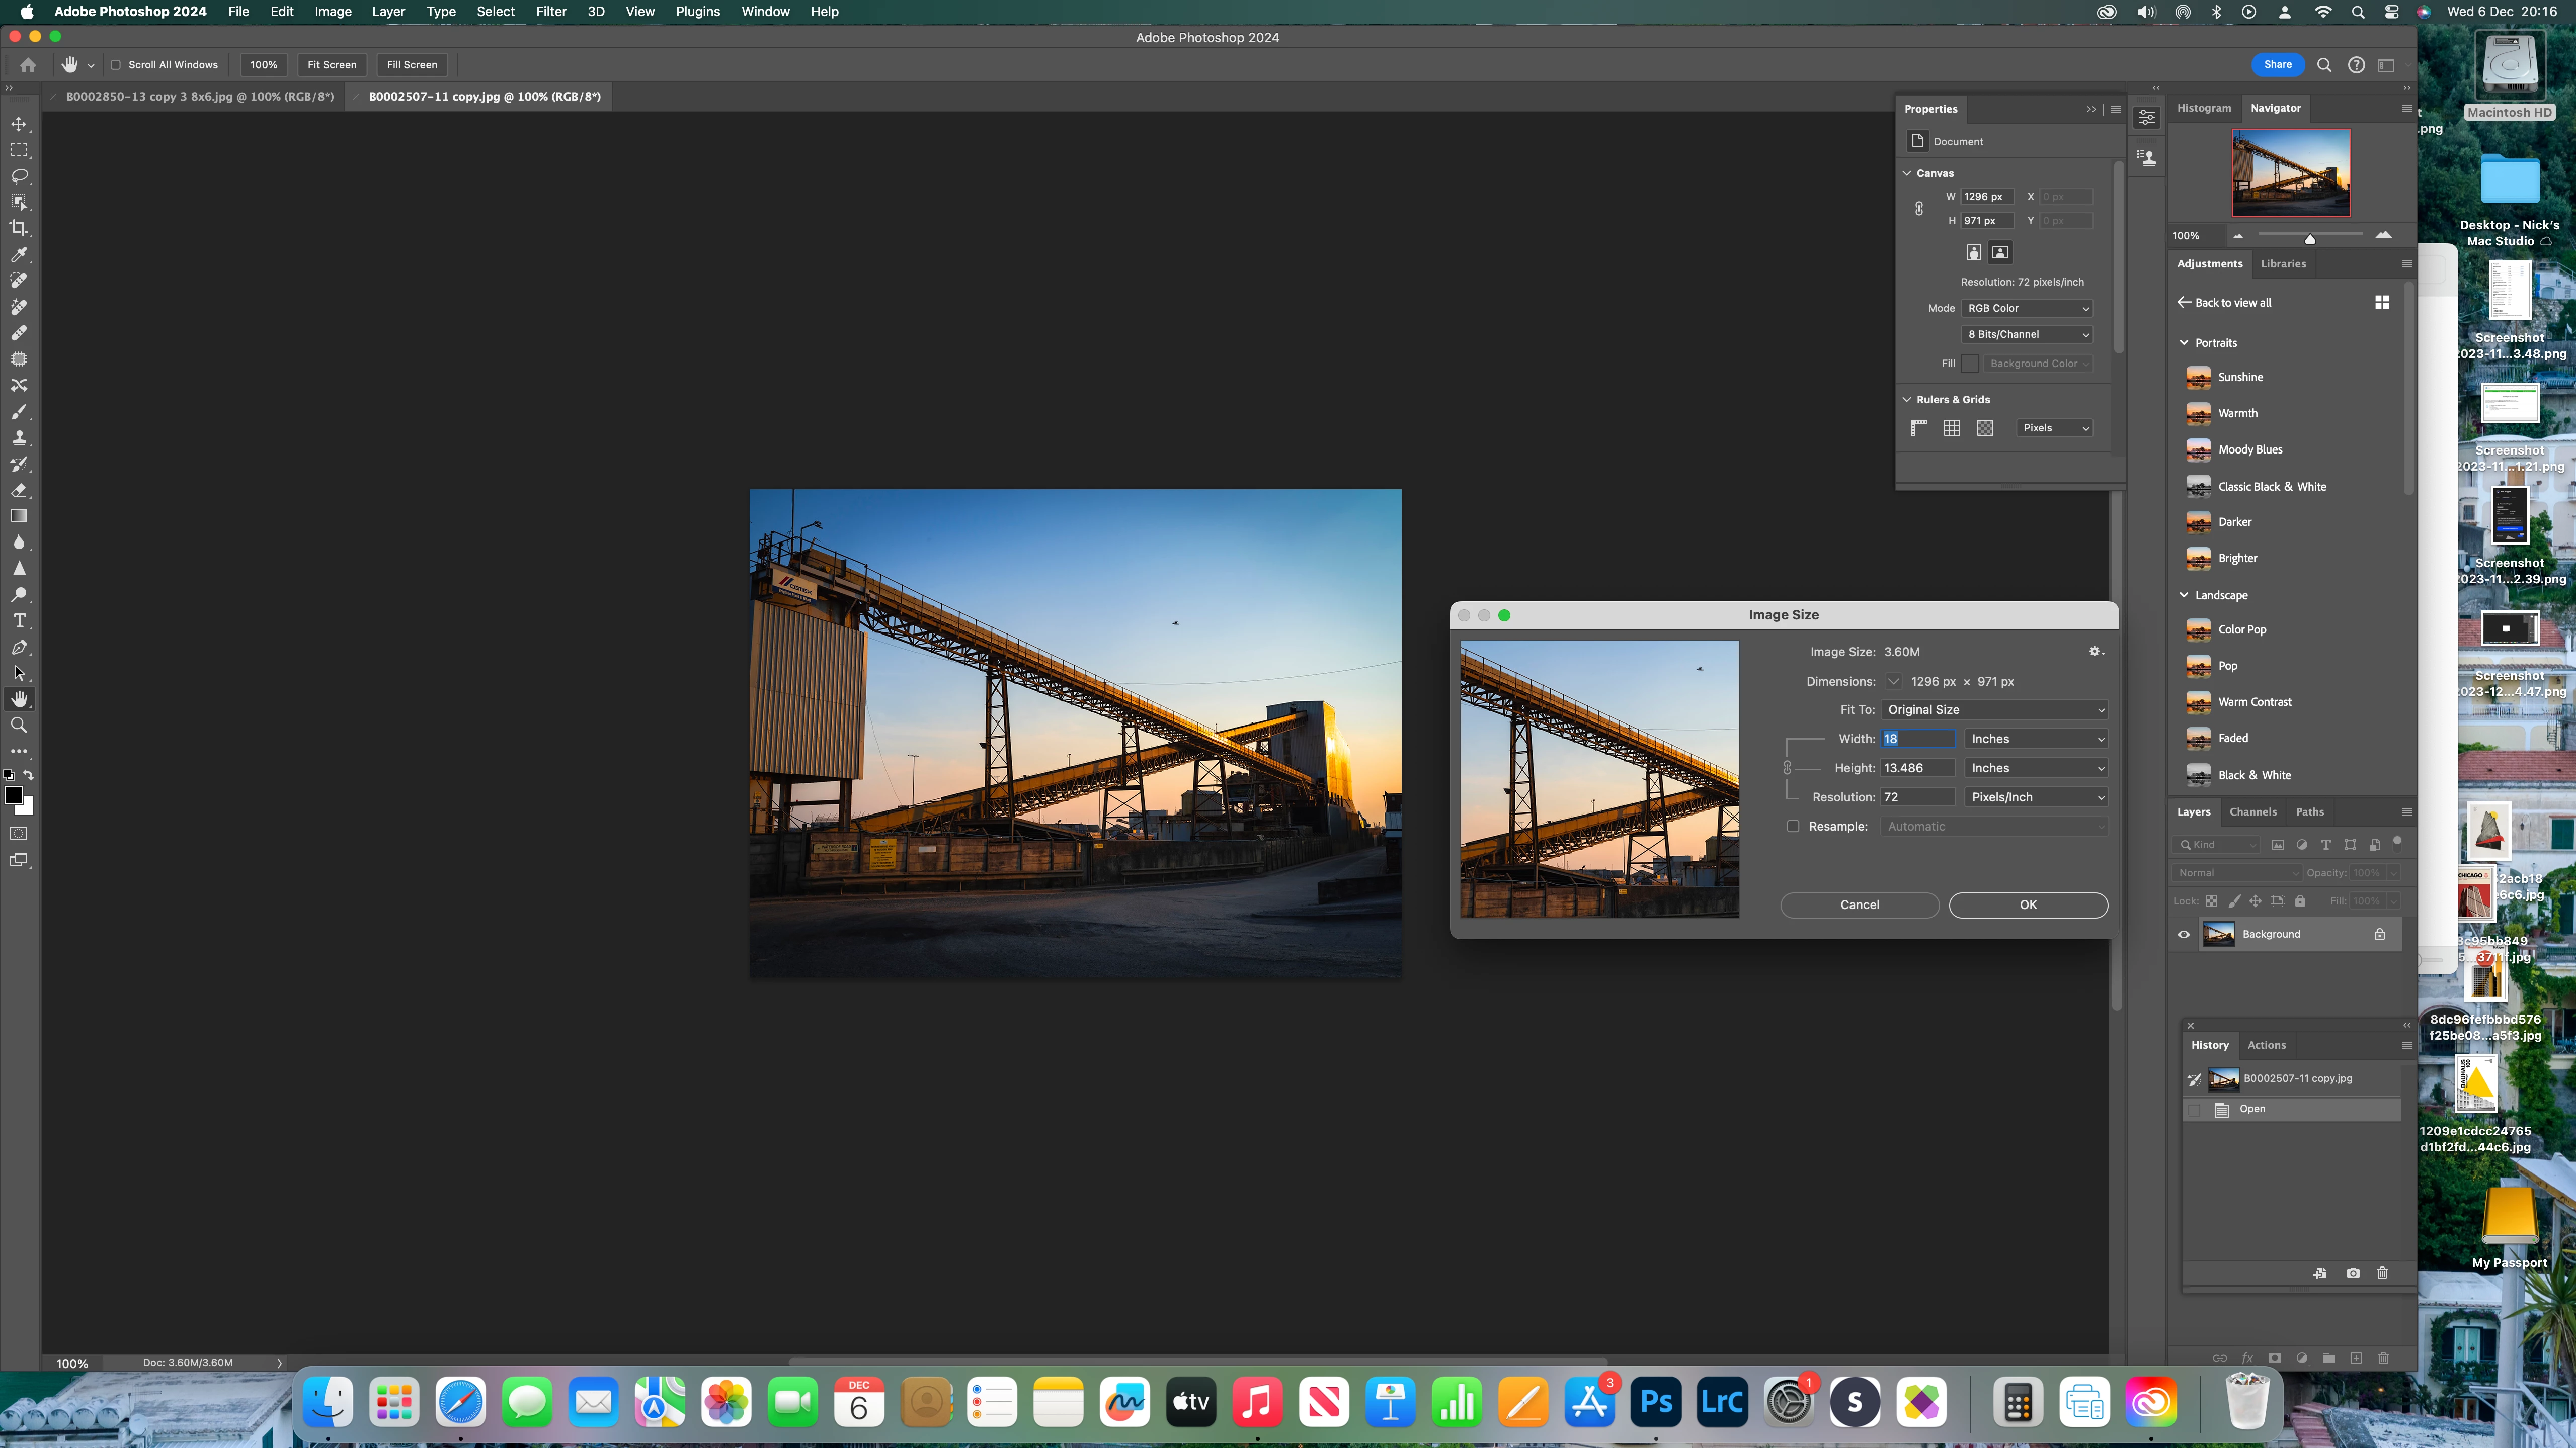Create new snapshot camera icon in History
The image size is (2576, 1448).
[2353, 1273]
